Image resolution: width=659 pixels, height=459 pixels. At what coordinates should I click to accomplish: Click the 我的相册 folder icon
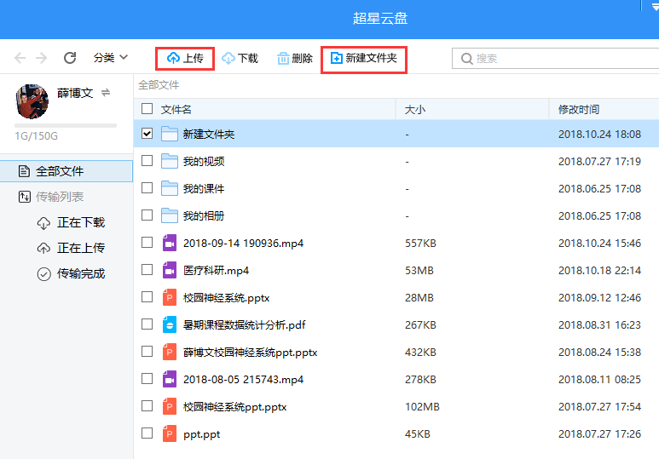[x=170, y=215]
